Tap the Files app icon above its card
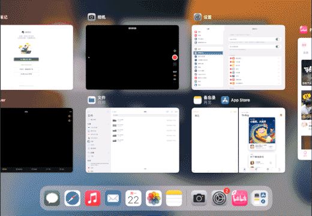 click(x=92, y=100)
